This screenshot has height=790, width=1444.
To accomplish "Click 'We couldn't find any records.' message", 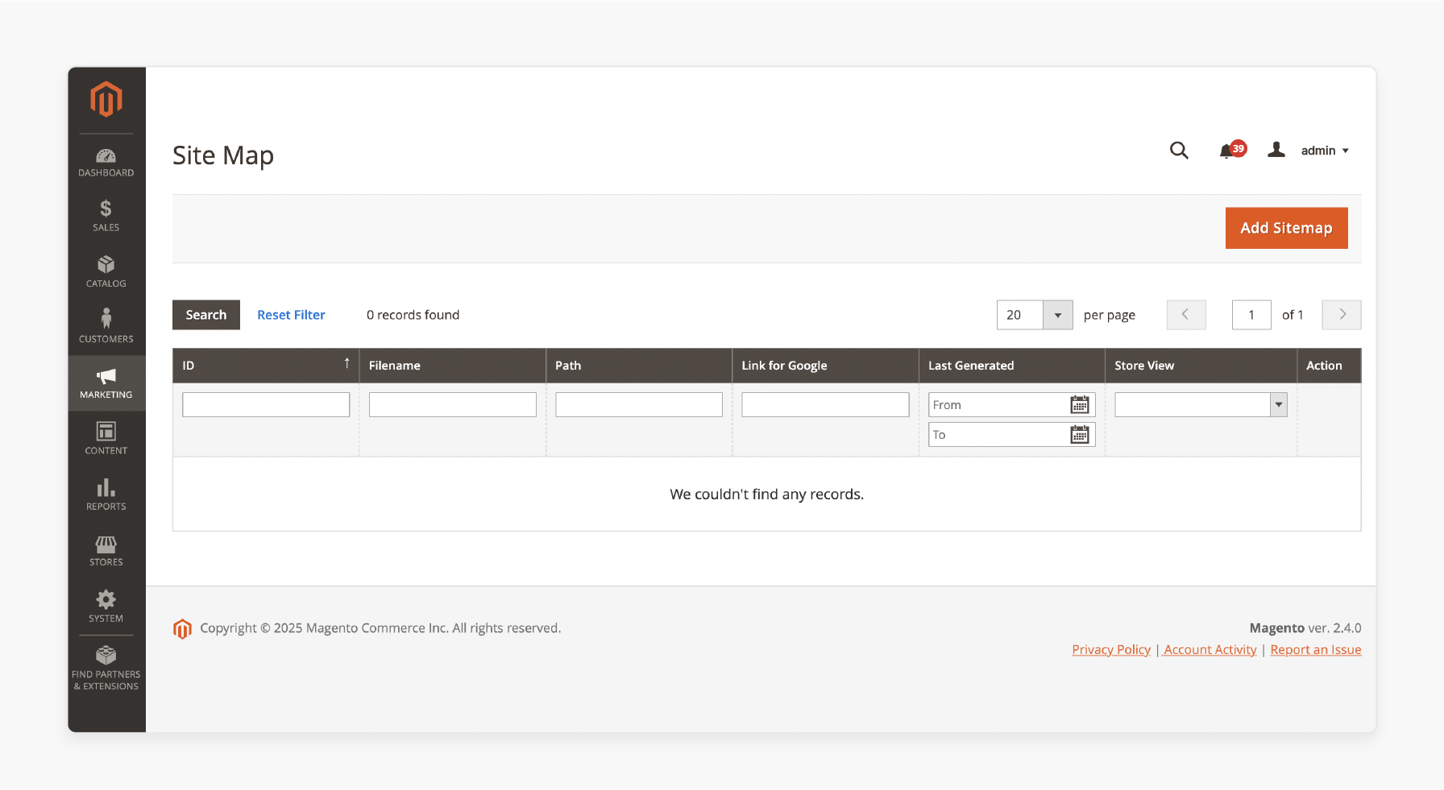I will (766, 494).
